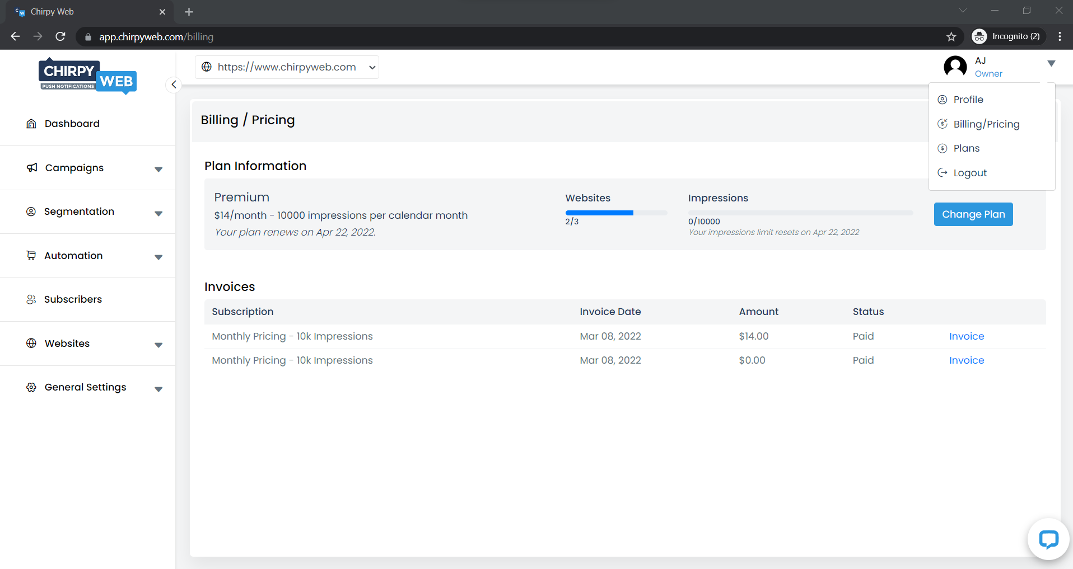Click the Owner role label

988,74
